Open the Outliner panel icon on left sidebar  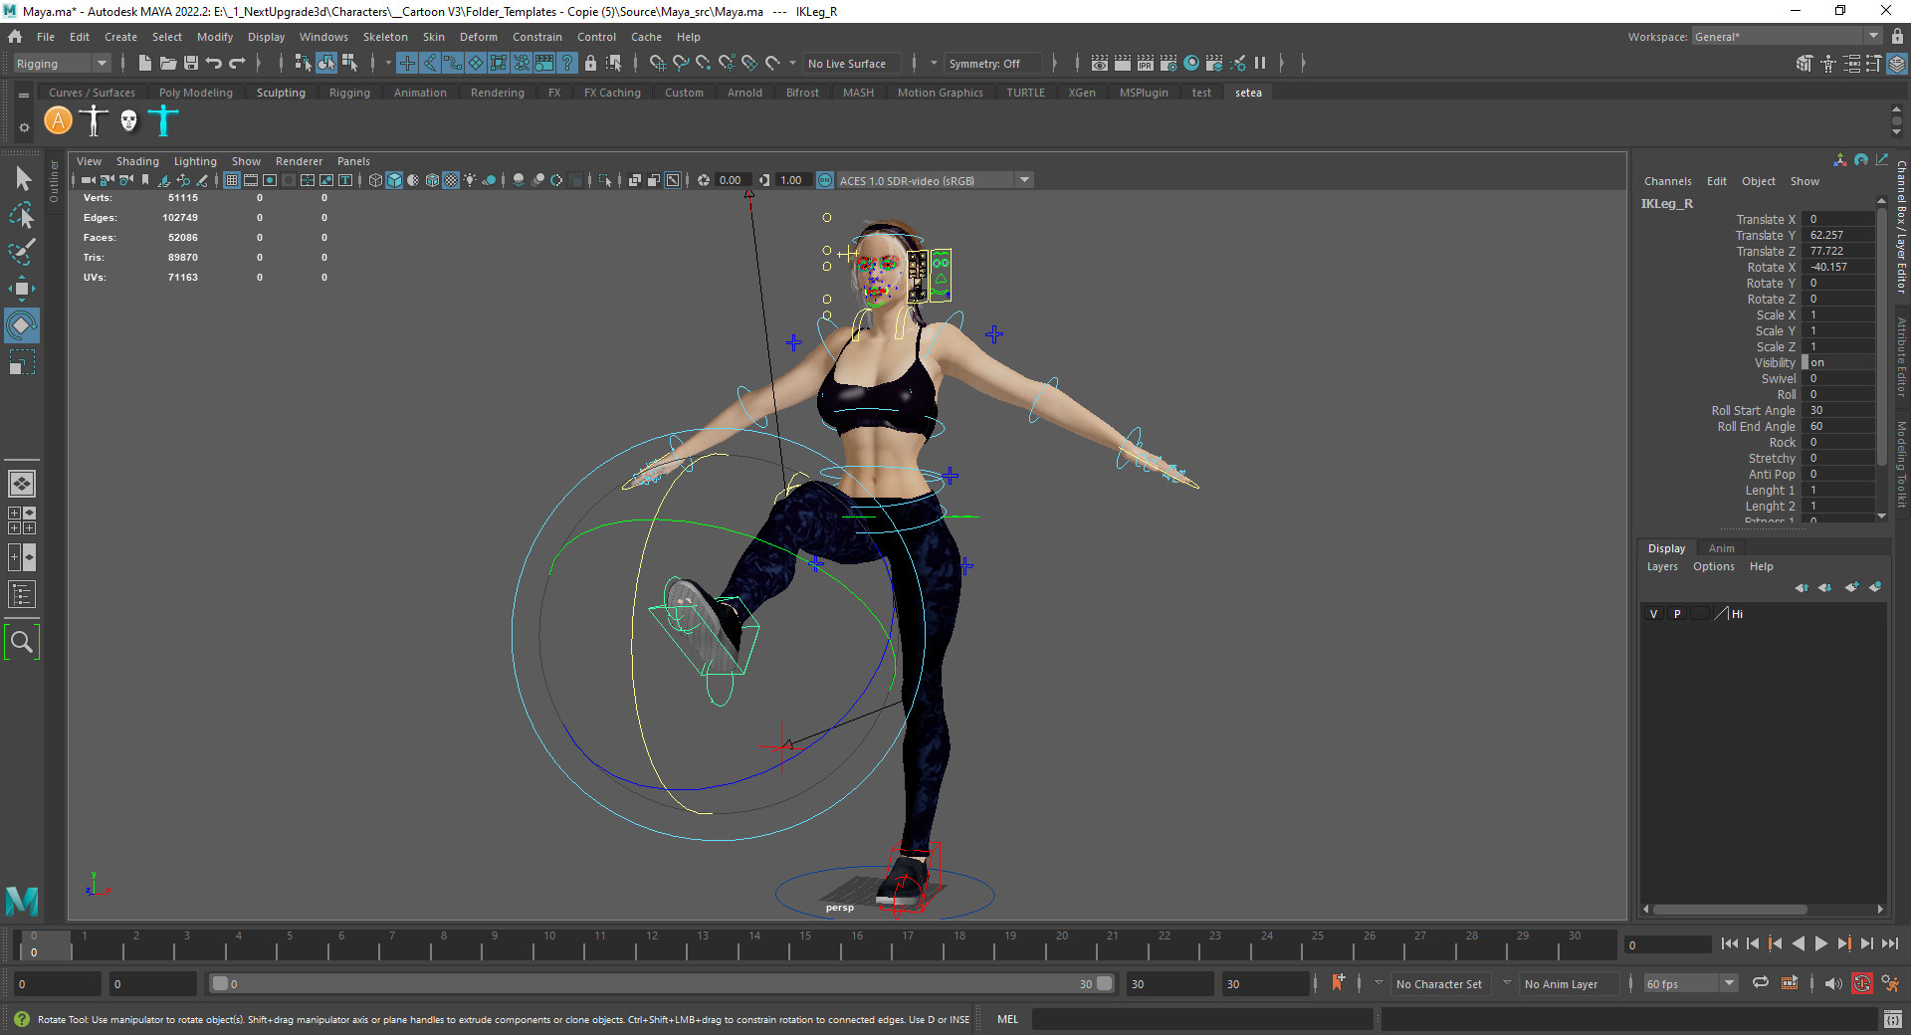[21, 594]
